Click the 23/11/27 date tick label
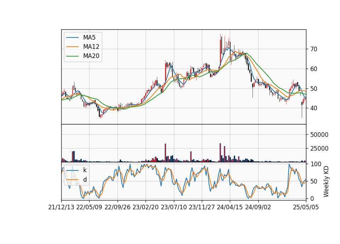This screenshot has width=340, height=244. 202,207
